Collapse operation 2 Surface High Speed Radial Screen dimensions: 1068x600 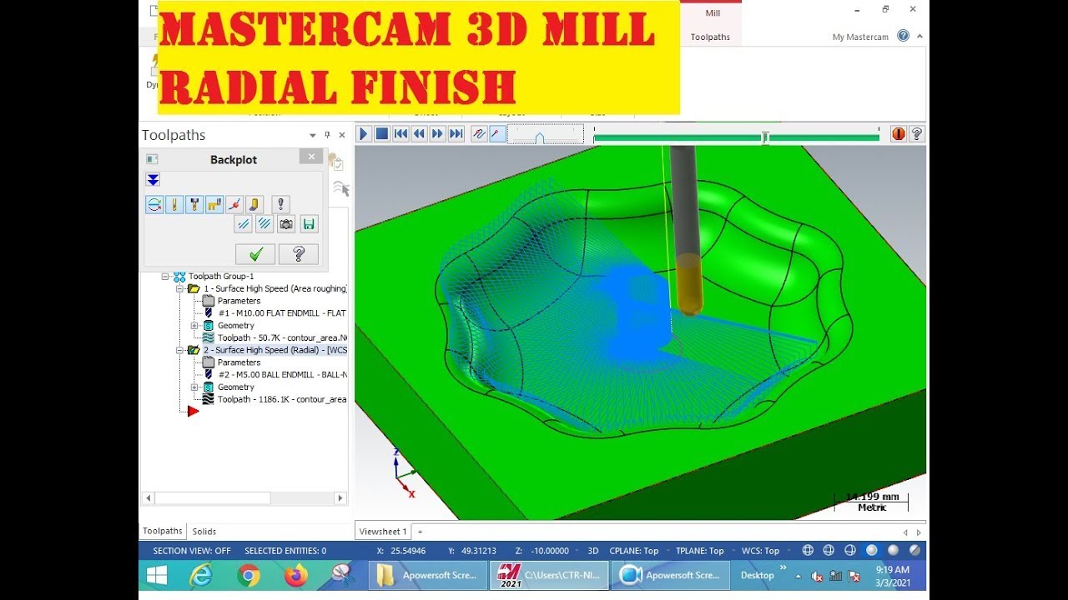coord(179,350)
